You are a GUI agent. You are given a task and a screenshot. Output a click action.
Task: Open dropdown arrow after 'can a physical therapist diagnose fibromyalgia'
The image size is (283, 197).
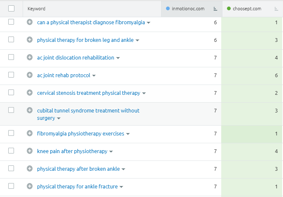(x=149, y=23)
